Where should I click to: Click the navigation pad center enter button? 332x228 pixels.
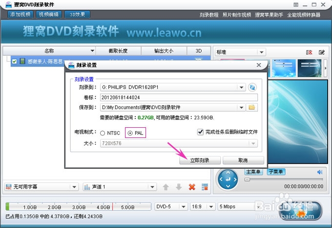(228, 180)
